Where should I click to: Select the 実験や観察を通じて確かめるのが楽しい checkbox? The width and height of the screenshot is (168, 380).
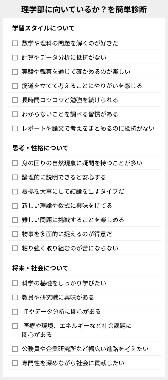[15, 71]
